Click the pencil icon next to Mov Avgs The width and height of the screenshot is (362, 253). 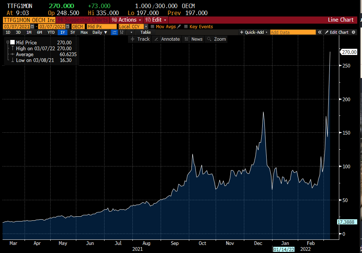pos(179,26)
